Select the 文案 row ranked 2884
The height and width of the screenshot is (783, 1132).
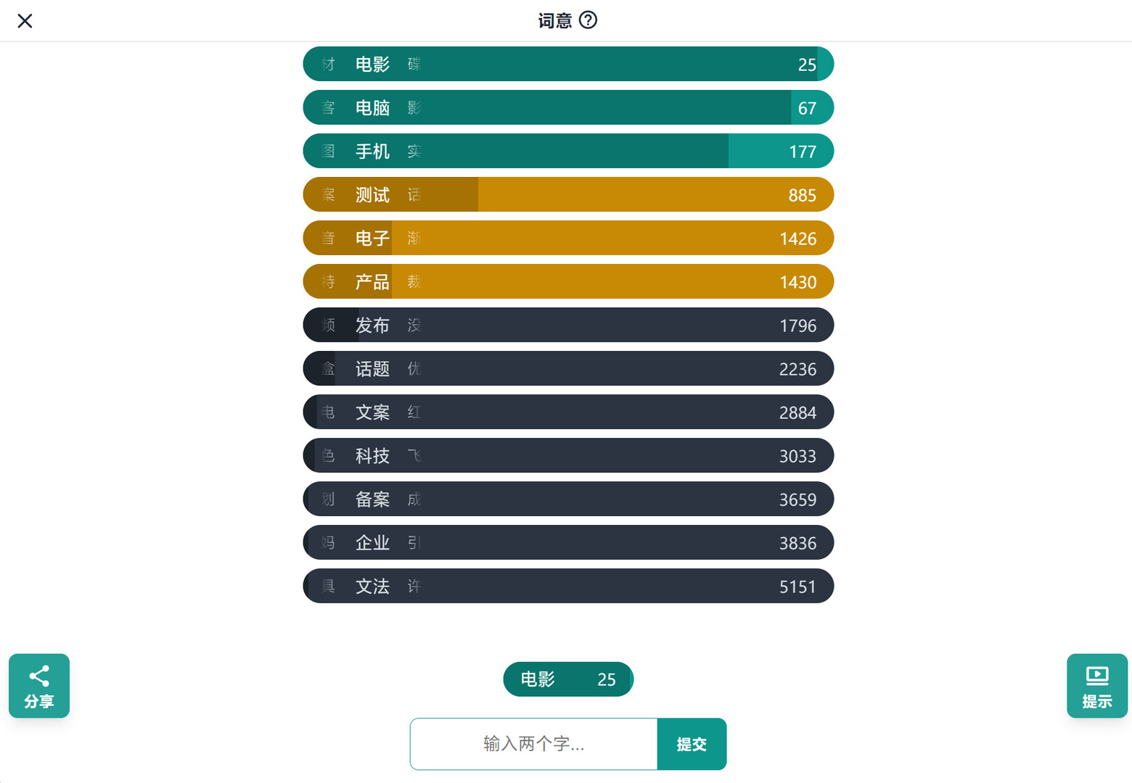pos(568,413)
